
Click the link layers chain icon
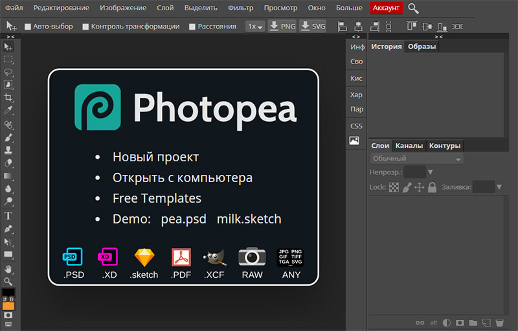coord(420,323)
